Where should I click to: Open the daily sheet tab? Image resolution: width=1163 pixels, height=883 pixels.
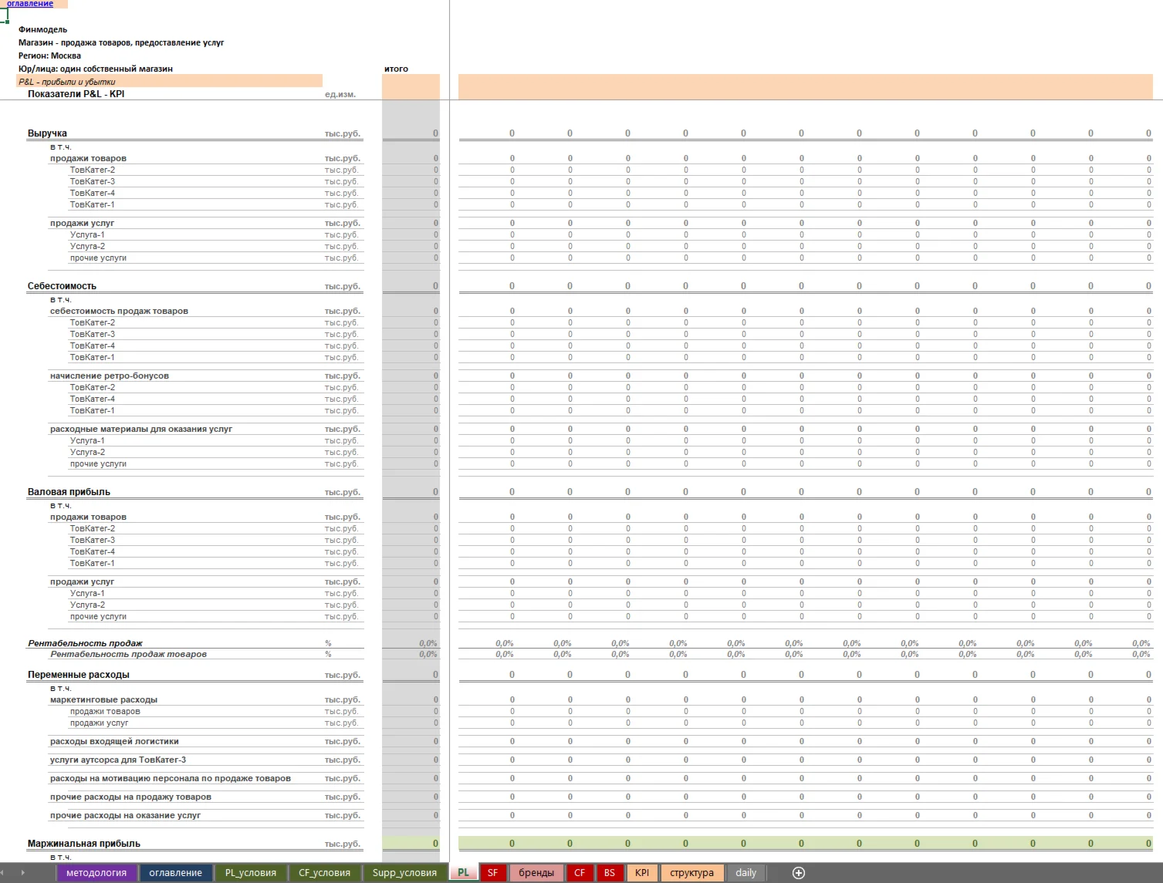point(745,873)
